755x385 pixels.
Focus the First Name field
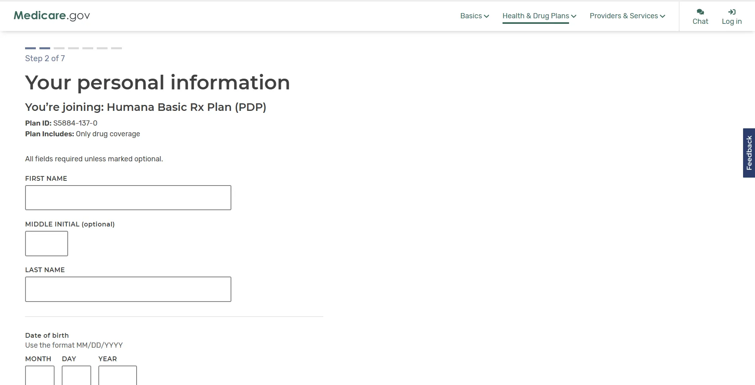tap(128, 197)
